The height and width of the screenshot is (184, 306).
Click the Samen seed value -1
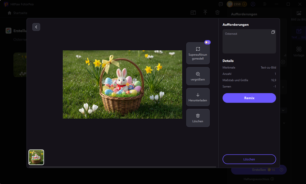click(274, 86)
